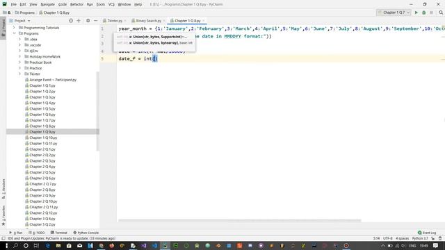Open the Event Log
Screen dimensions: 445x250
[x=427, y=233]
